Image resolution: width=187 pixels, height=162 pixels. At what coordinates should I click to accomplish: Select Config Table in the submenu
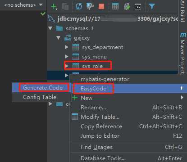point(40,97)
